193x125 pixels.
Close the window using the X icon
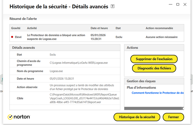tap(185, 4)
